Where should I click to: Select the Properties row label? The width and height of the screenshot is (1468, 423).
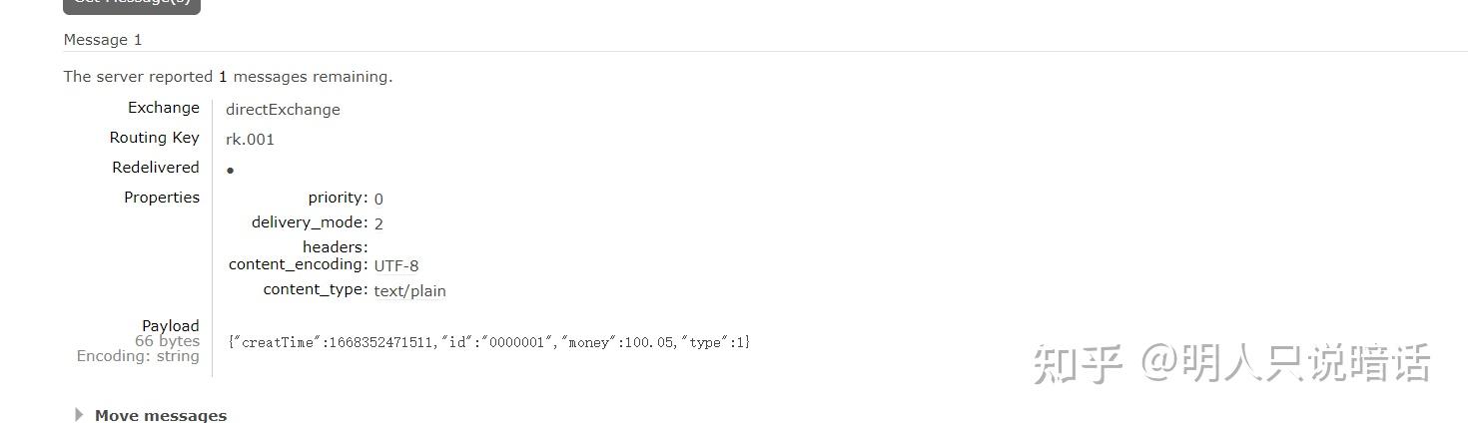[x=162, y=198]
